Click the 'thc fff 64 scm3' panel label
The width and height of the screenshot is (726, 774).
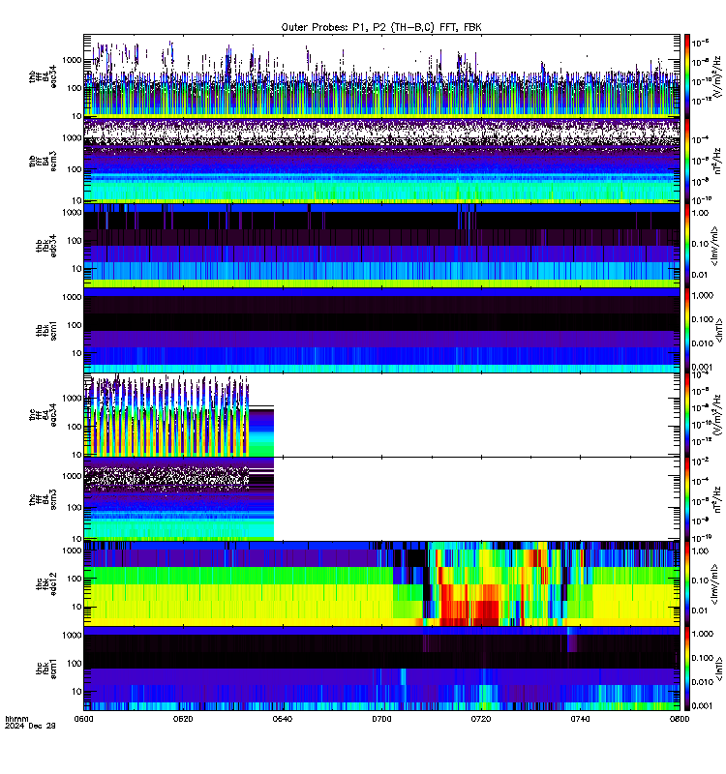click(43, 499)
